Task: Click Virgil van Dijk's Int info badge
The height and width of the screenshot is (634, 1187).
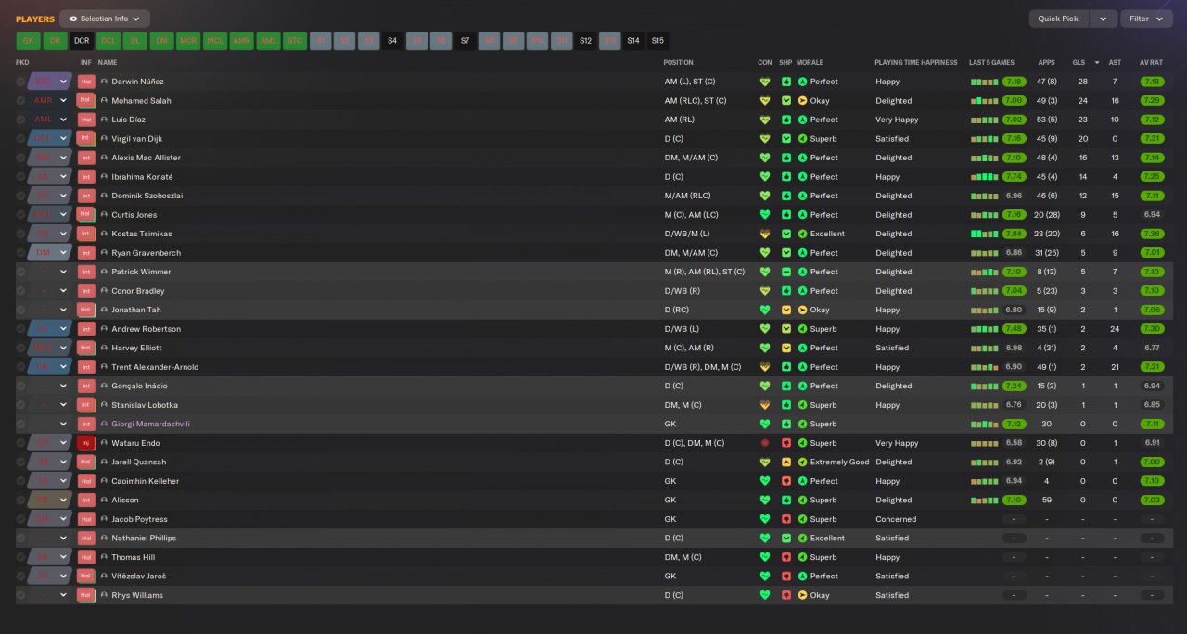Action: click(x=86, y=139)
